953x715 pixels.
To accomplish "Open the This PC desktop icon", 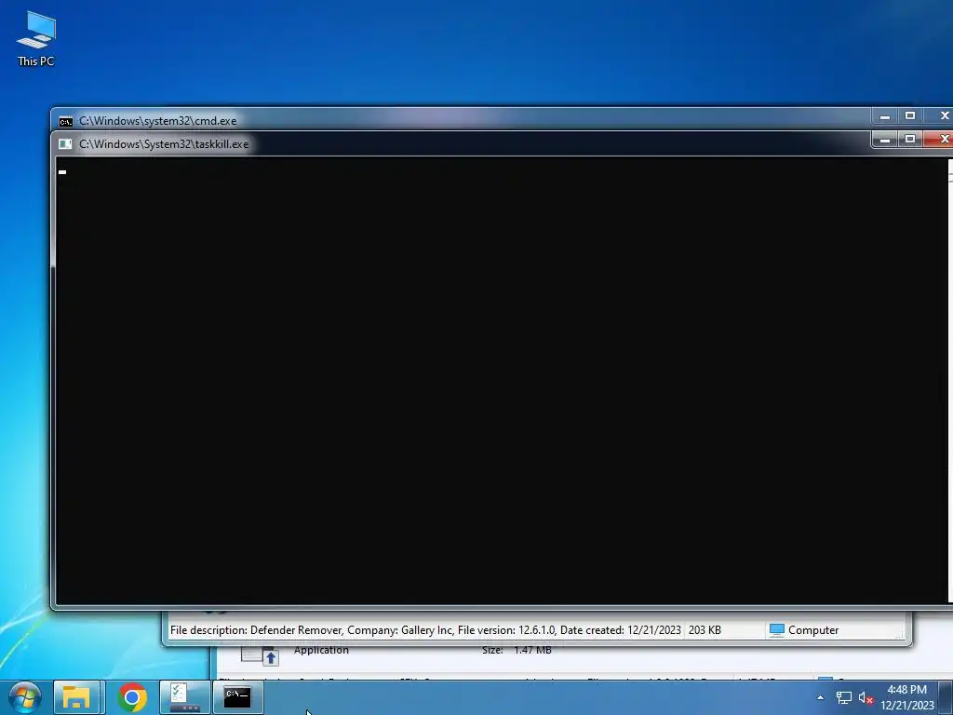I will (36, 38).
